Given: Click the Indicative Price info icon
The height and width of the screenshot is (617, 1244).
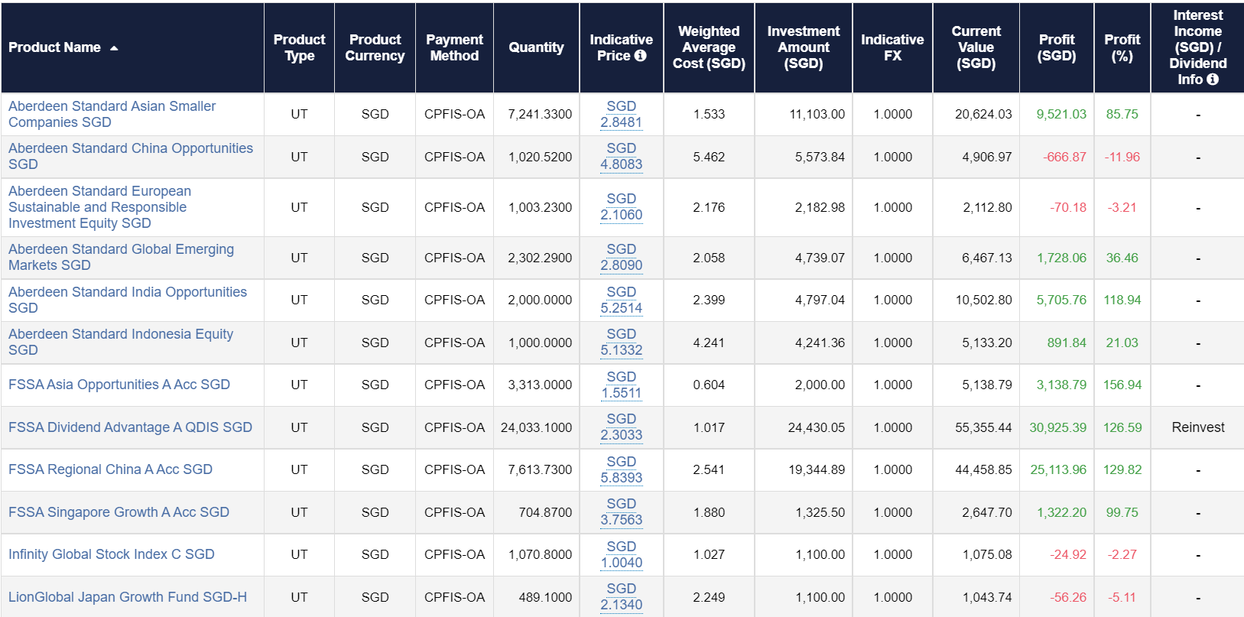Looking at the screenshot, I should pos(641,56).
